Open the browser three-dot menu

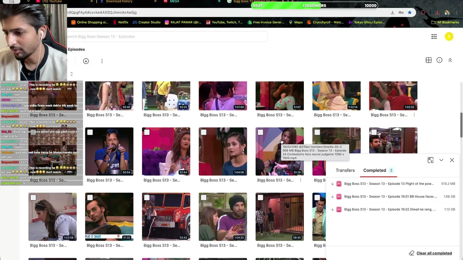pyautogui.click(x=457, y=13)
